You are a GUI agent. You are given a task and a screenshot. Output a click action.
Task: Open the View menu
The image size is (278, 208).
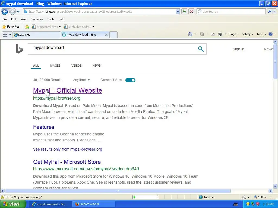[23, 19]
